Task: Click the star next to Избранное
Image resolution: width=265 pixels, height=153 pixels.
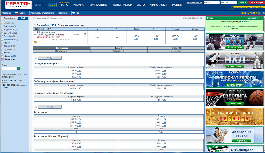Action: coord(2,23)
